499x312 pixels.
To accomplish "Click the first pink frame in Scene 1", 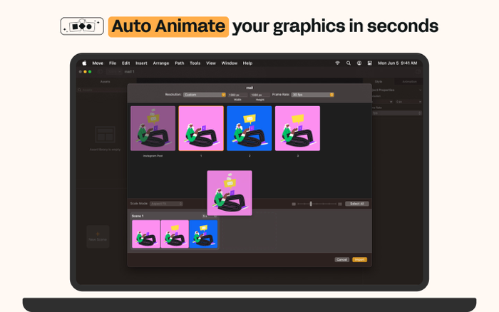I will [146, 234].
